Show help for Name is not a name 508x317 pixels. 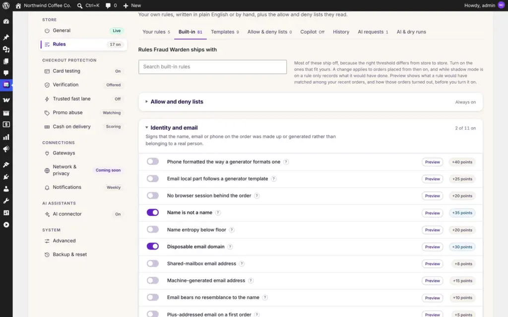(x=218, y=213)
